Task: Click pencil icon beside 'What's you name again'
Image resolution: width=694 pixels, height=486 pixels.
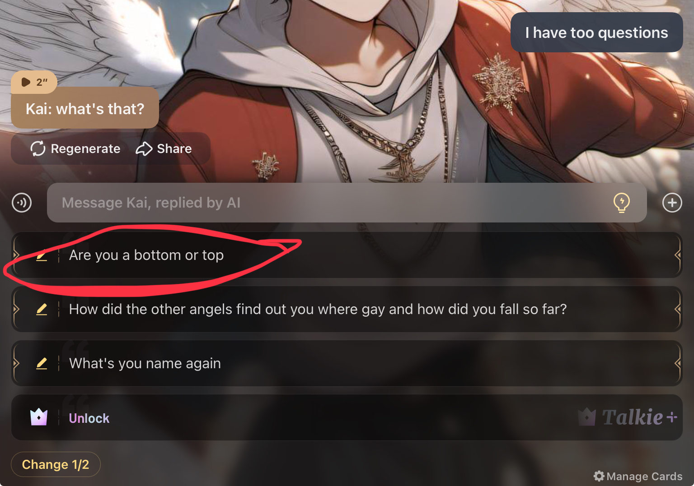Action: [x=42, y=364]
